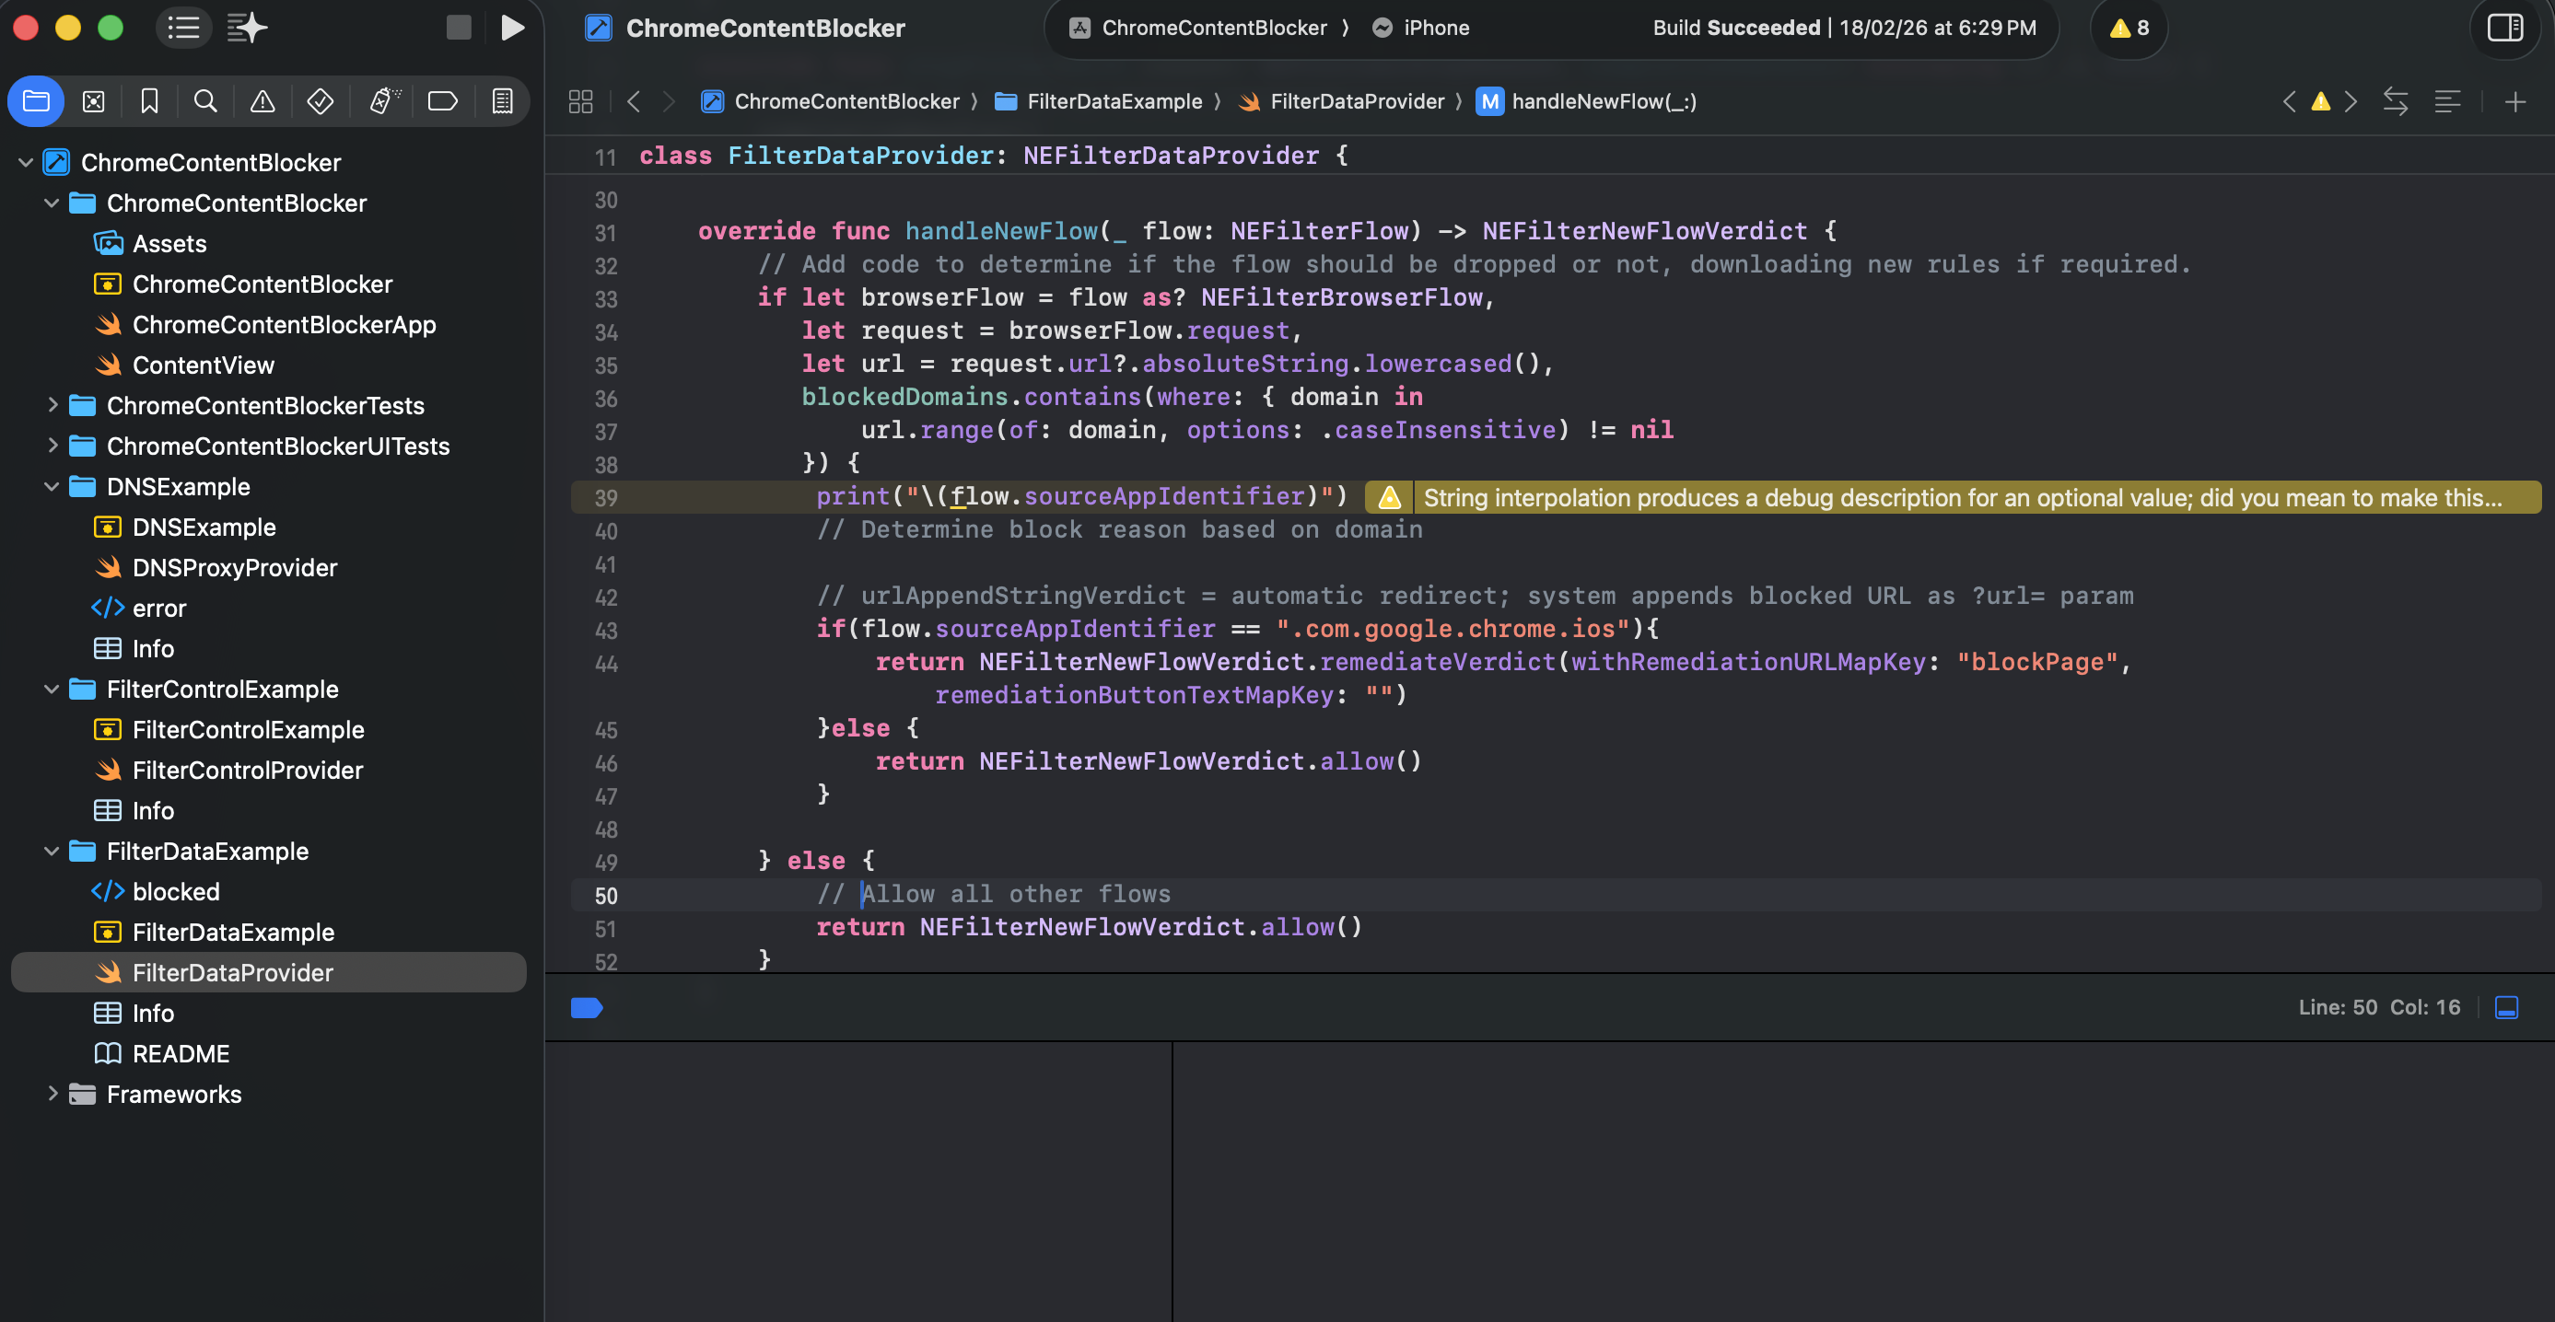The width and height of the screenshot is (2555, 1322).
Task: Click the add editor plus icon
Action: (x=2514, y=101)
